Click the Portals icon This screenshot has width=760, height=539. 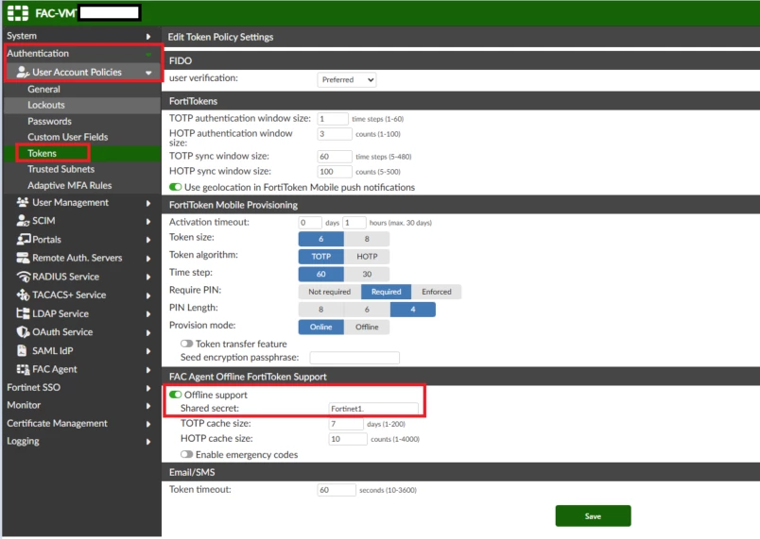click(x=24, y=239)
